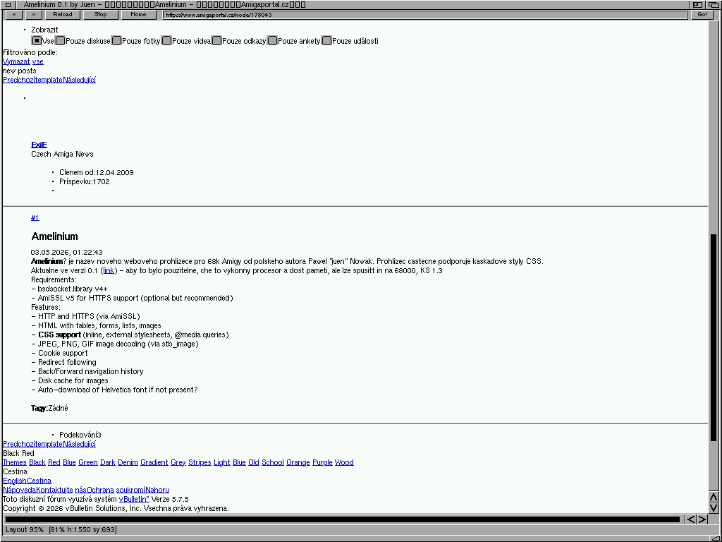Click 'Clenem od:12.04.2009' text
The height and width of the screenshot is (542, 722).
click(96, 172)
